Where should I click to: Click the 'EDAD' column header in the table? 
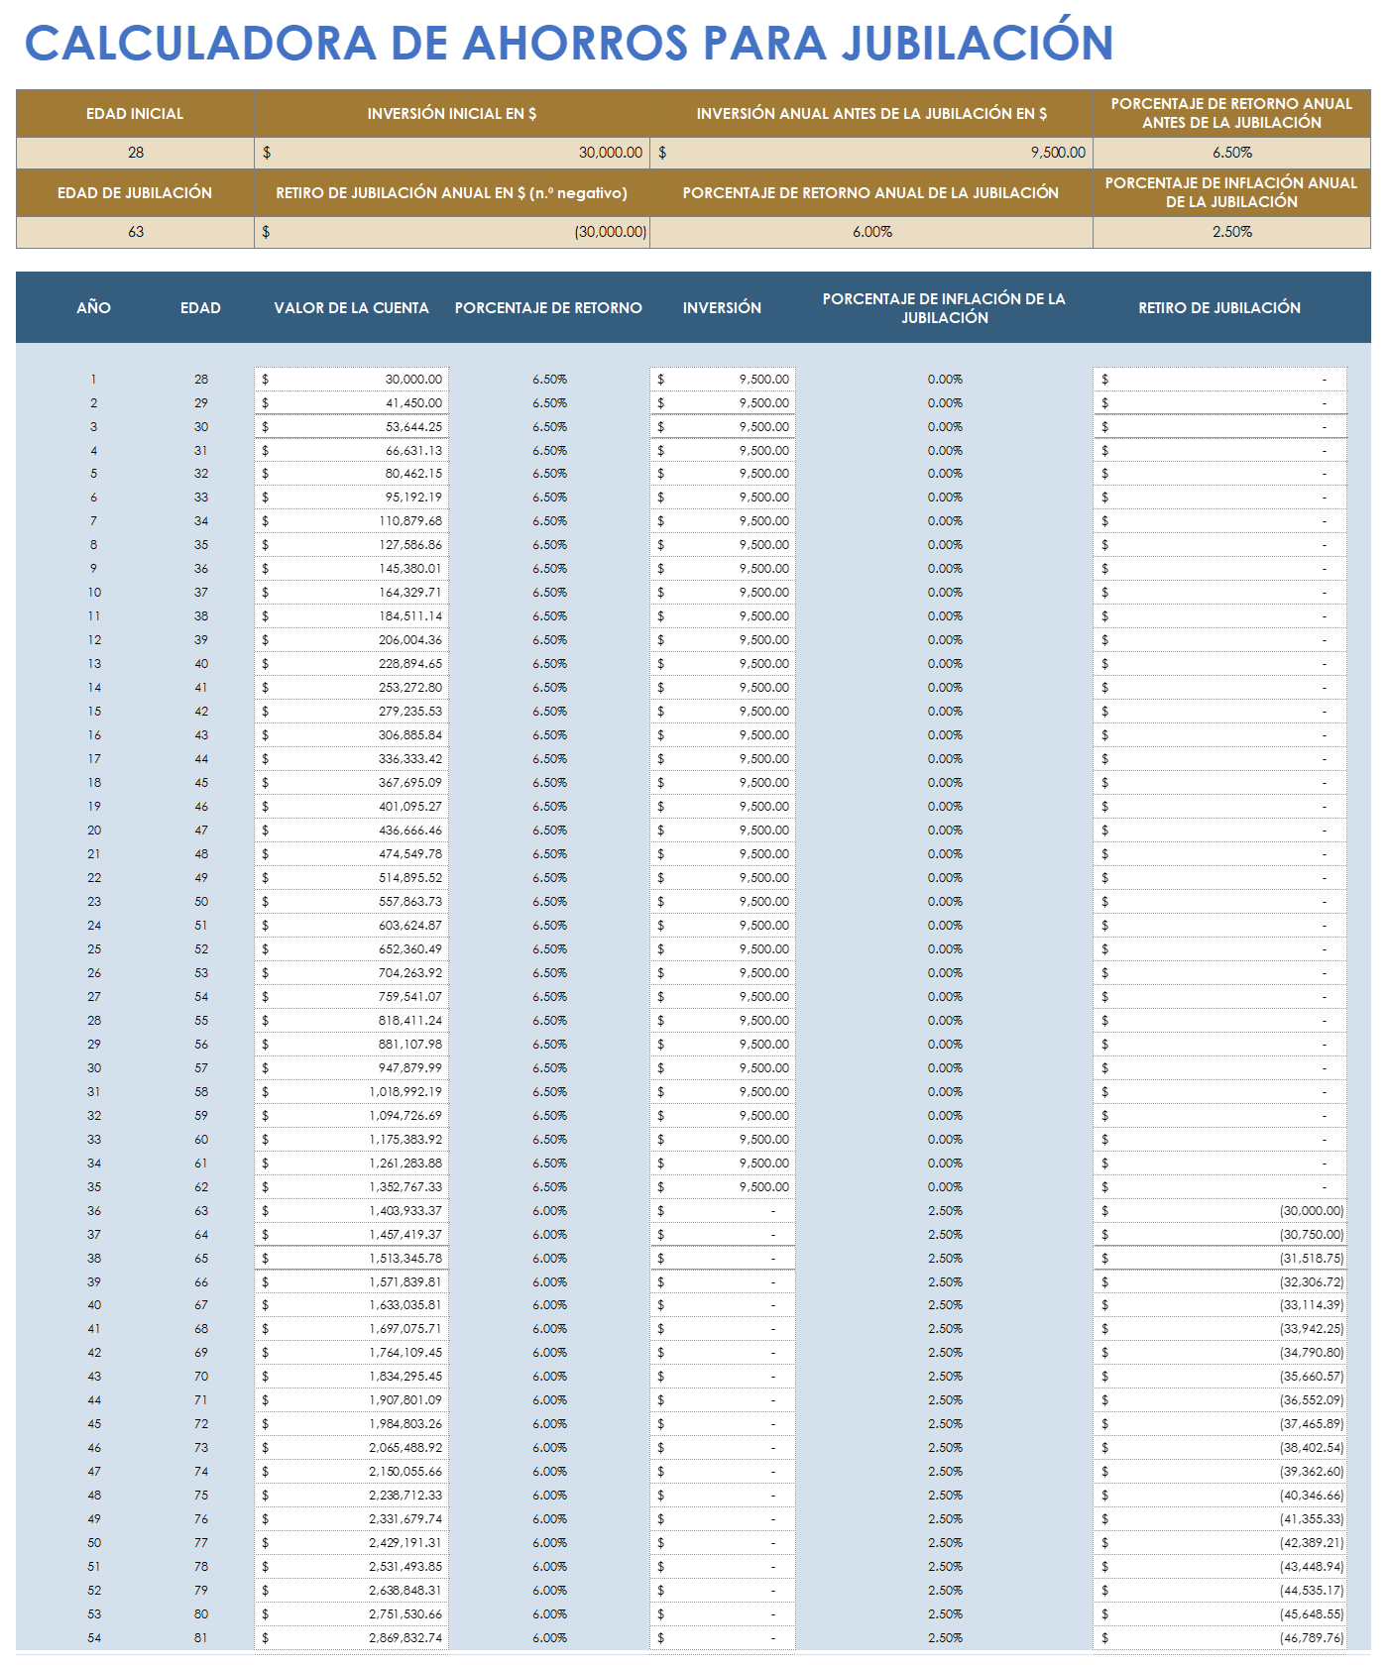point(200,308)
